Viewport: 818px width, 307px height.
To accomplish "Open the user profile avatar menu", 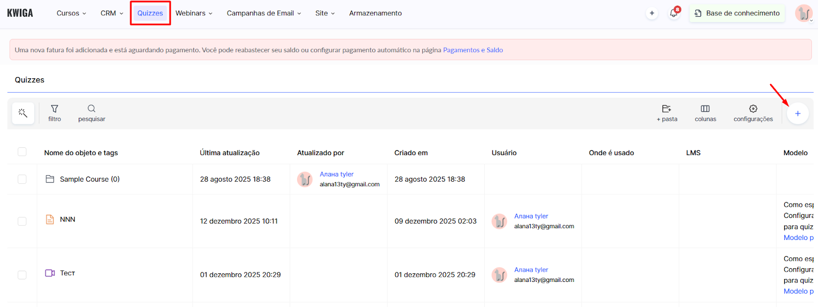I will 804,13.
